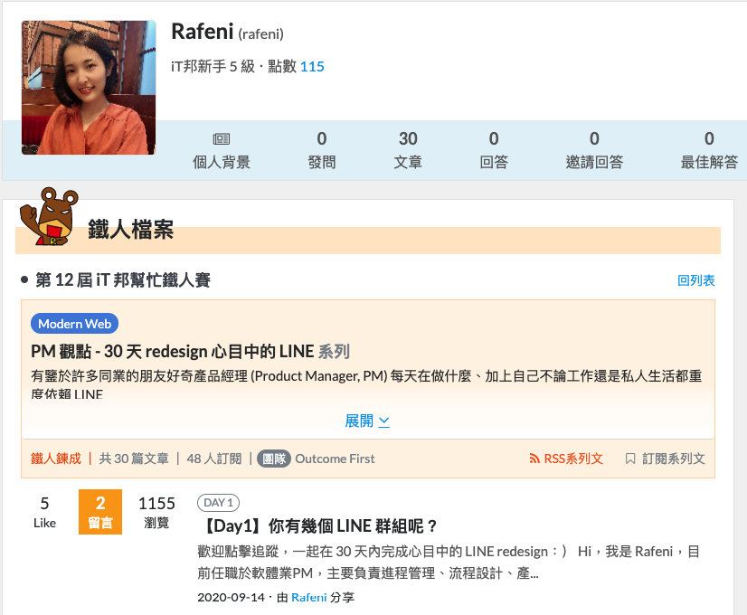Click the 共 30 篇文章 count text

tap(134, 459)
